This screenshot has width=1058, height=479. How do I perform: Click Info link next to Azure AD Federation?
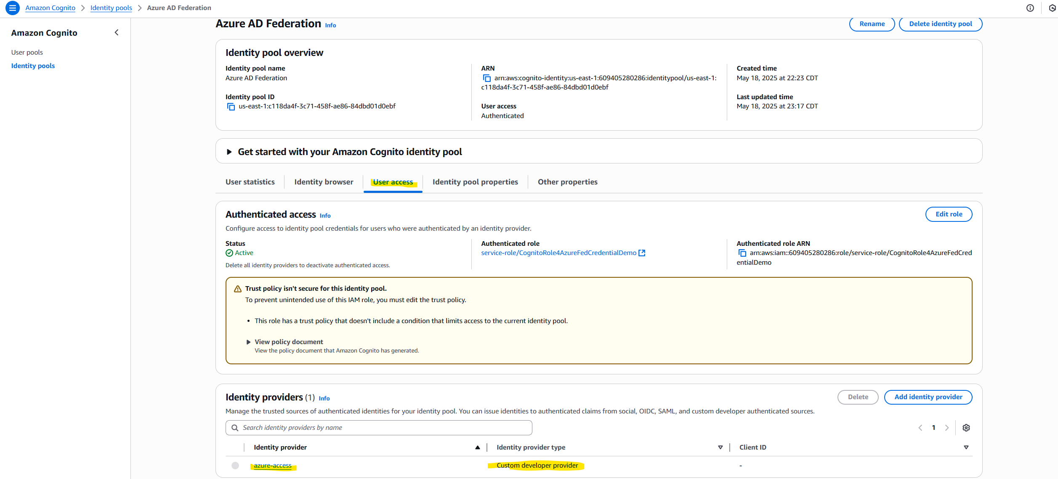click(x=330, y=25)
